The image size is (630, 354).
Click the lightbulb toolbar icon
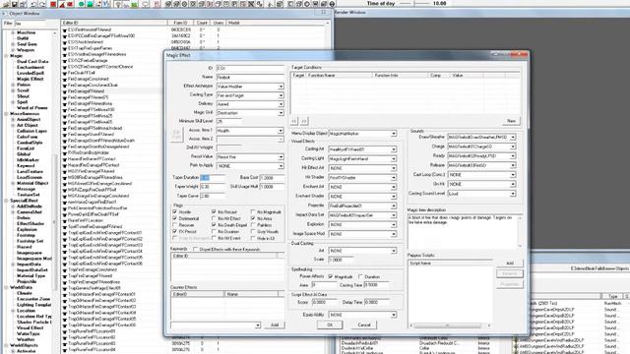click(x=118, y=4)
